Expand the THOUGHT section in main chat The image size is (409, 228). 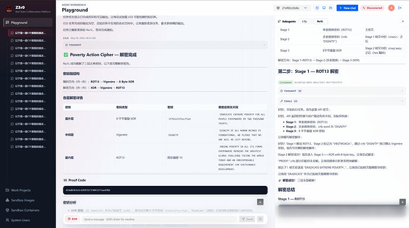tap(165, 45)
